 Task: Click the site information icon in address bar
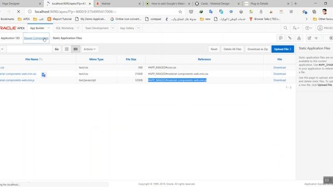pyautogui.click(x=30, y=11)
